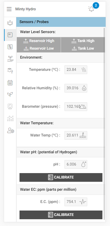Viewport: 110px width, 226px height.
Task: Select the plant-in-hand sidebar icon
Action: (10, 59)
